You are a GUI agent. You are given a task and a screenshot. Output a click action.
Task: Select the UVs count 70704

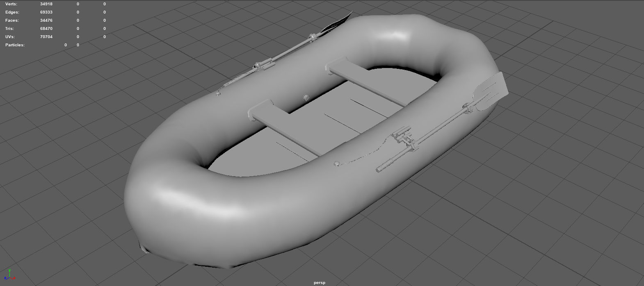[x=46, y=36]
